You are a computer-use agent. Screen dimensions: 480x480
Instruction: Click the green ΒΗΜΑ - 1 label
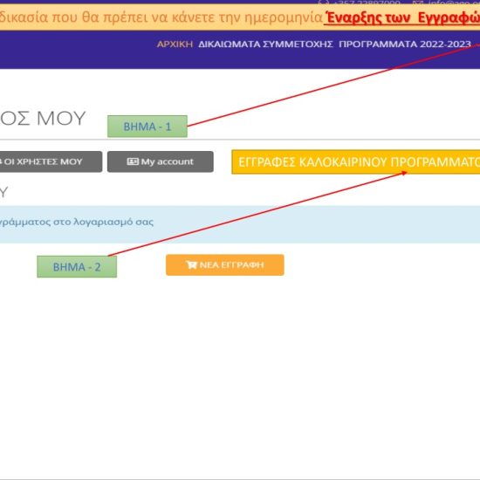(x=147, y=127)
